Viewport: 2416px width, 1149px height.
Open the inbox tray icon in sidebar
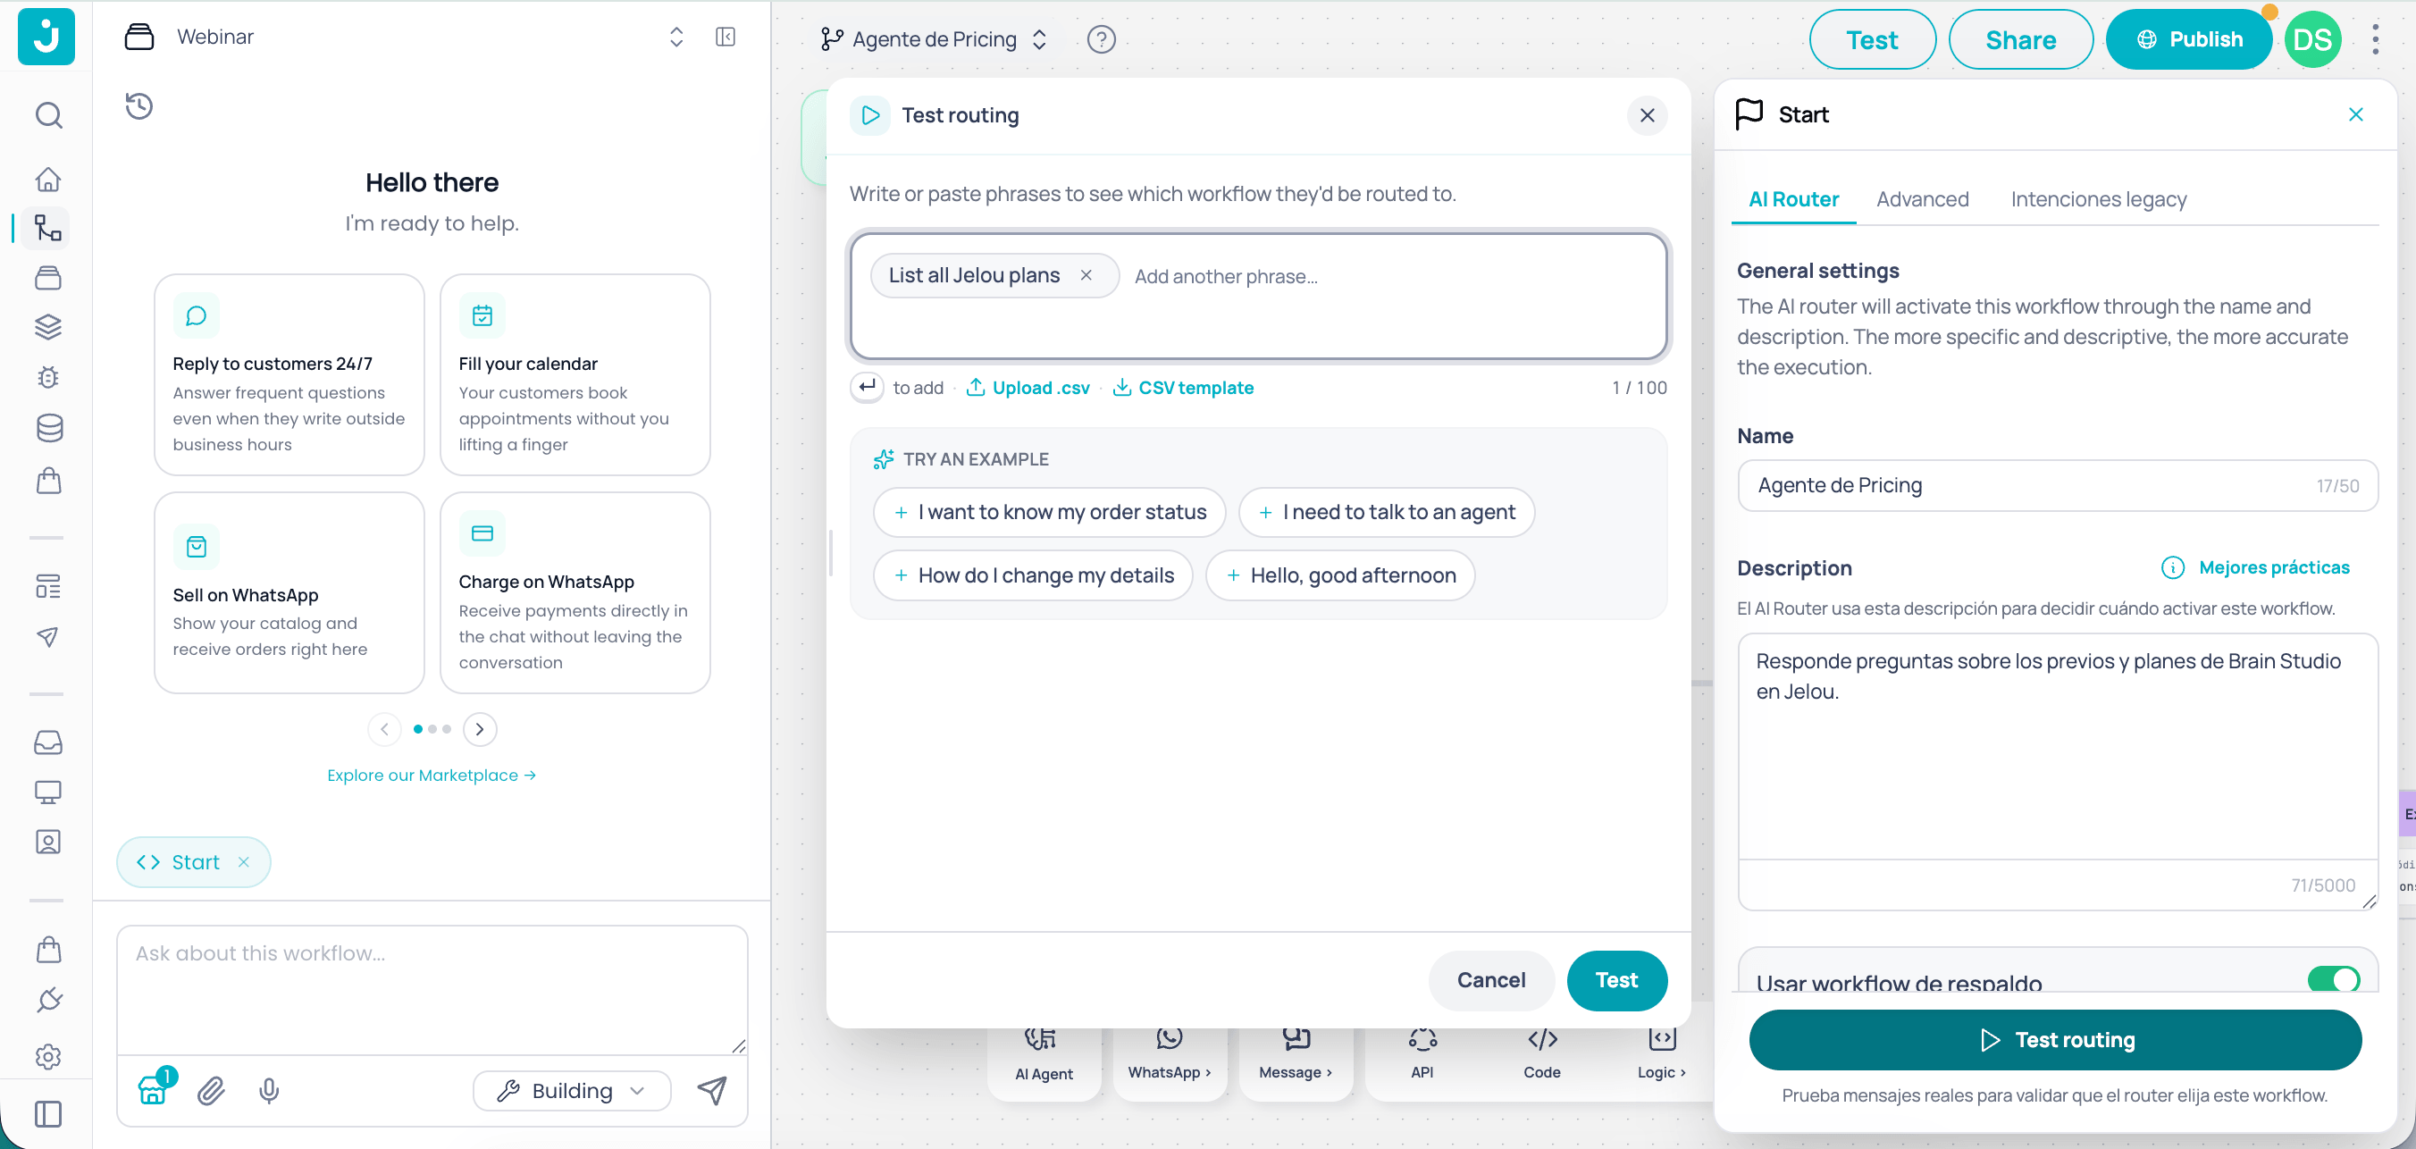tap(48, 742)
